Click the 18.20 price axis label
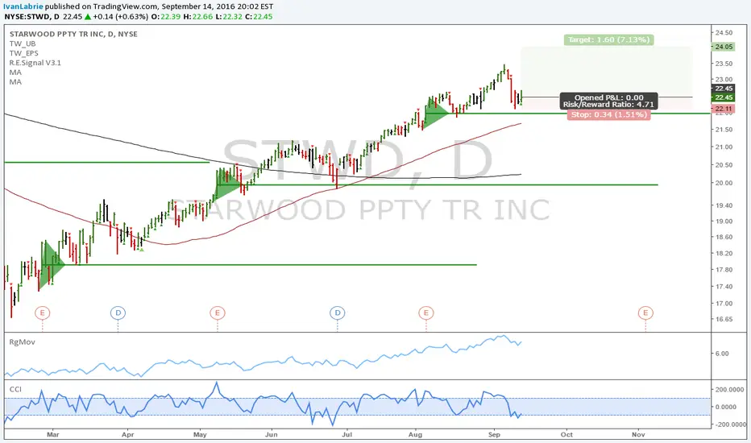 point(724,253)
